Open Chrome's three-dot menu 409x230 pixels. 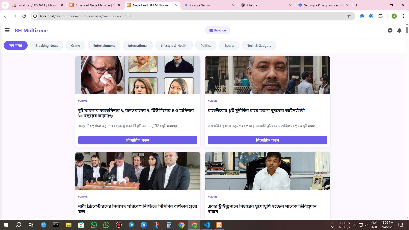pyautogui.click(x=403, y=16)
